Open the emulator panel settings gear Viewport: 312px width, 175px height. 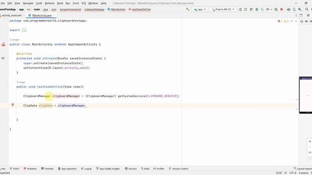[x=308, y=15]
